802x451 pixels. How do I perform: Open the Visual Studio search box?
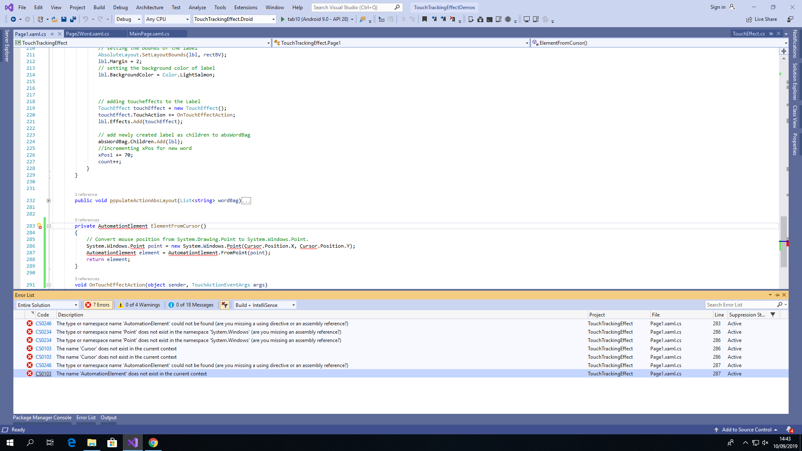pyautogui.click(x=357, y=8)
